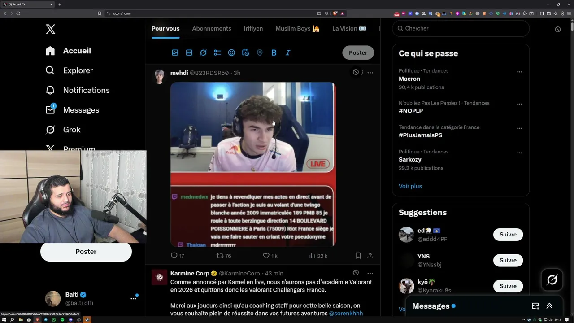Share mehdi's tweet
574x323 pixels.
coord(370,256)
